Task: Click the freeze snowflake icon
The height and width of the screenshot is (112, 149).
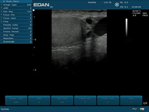Action: (x=117, y=5)
